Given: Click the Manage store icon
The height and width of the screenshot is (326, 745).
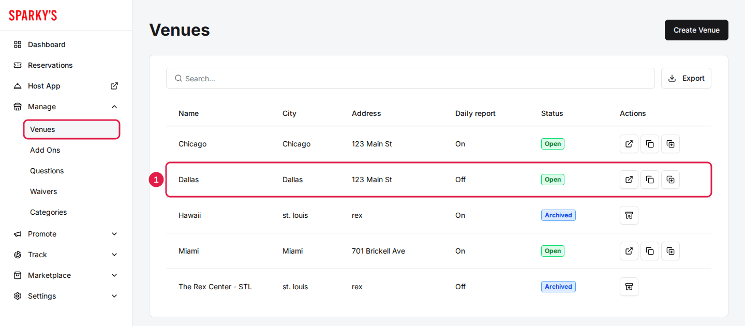Looking at the screenshot, I should coord(18,107).
